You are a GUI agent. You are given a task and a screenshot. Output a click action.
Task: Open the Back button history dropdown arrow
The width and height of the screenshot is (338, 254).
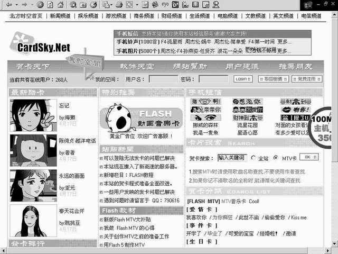[16, 4]
